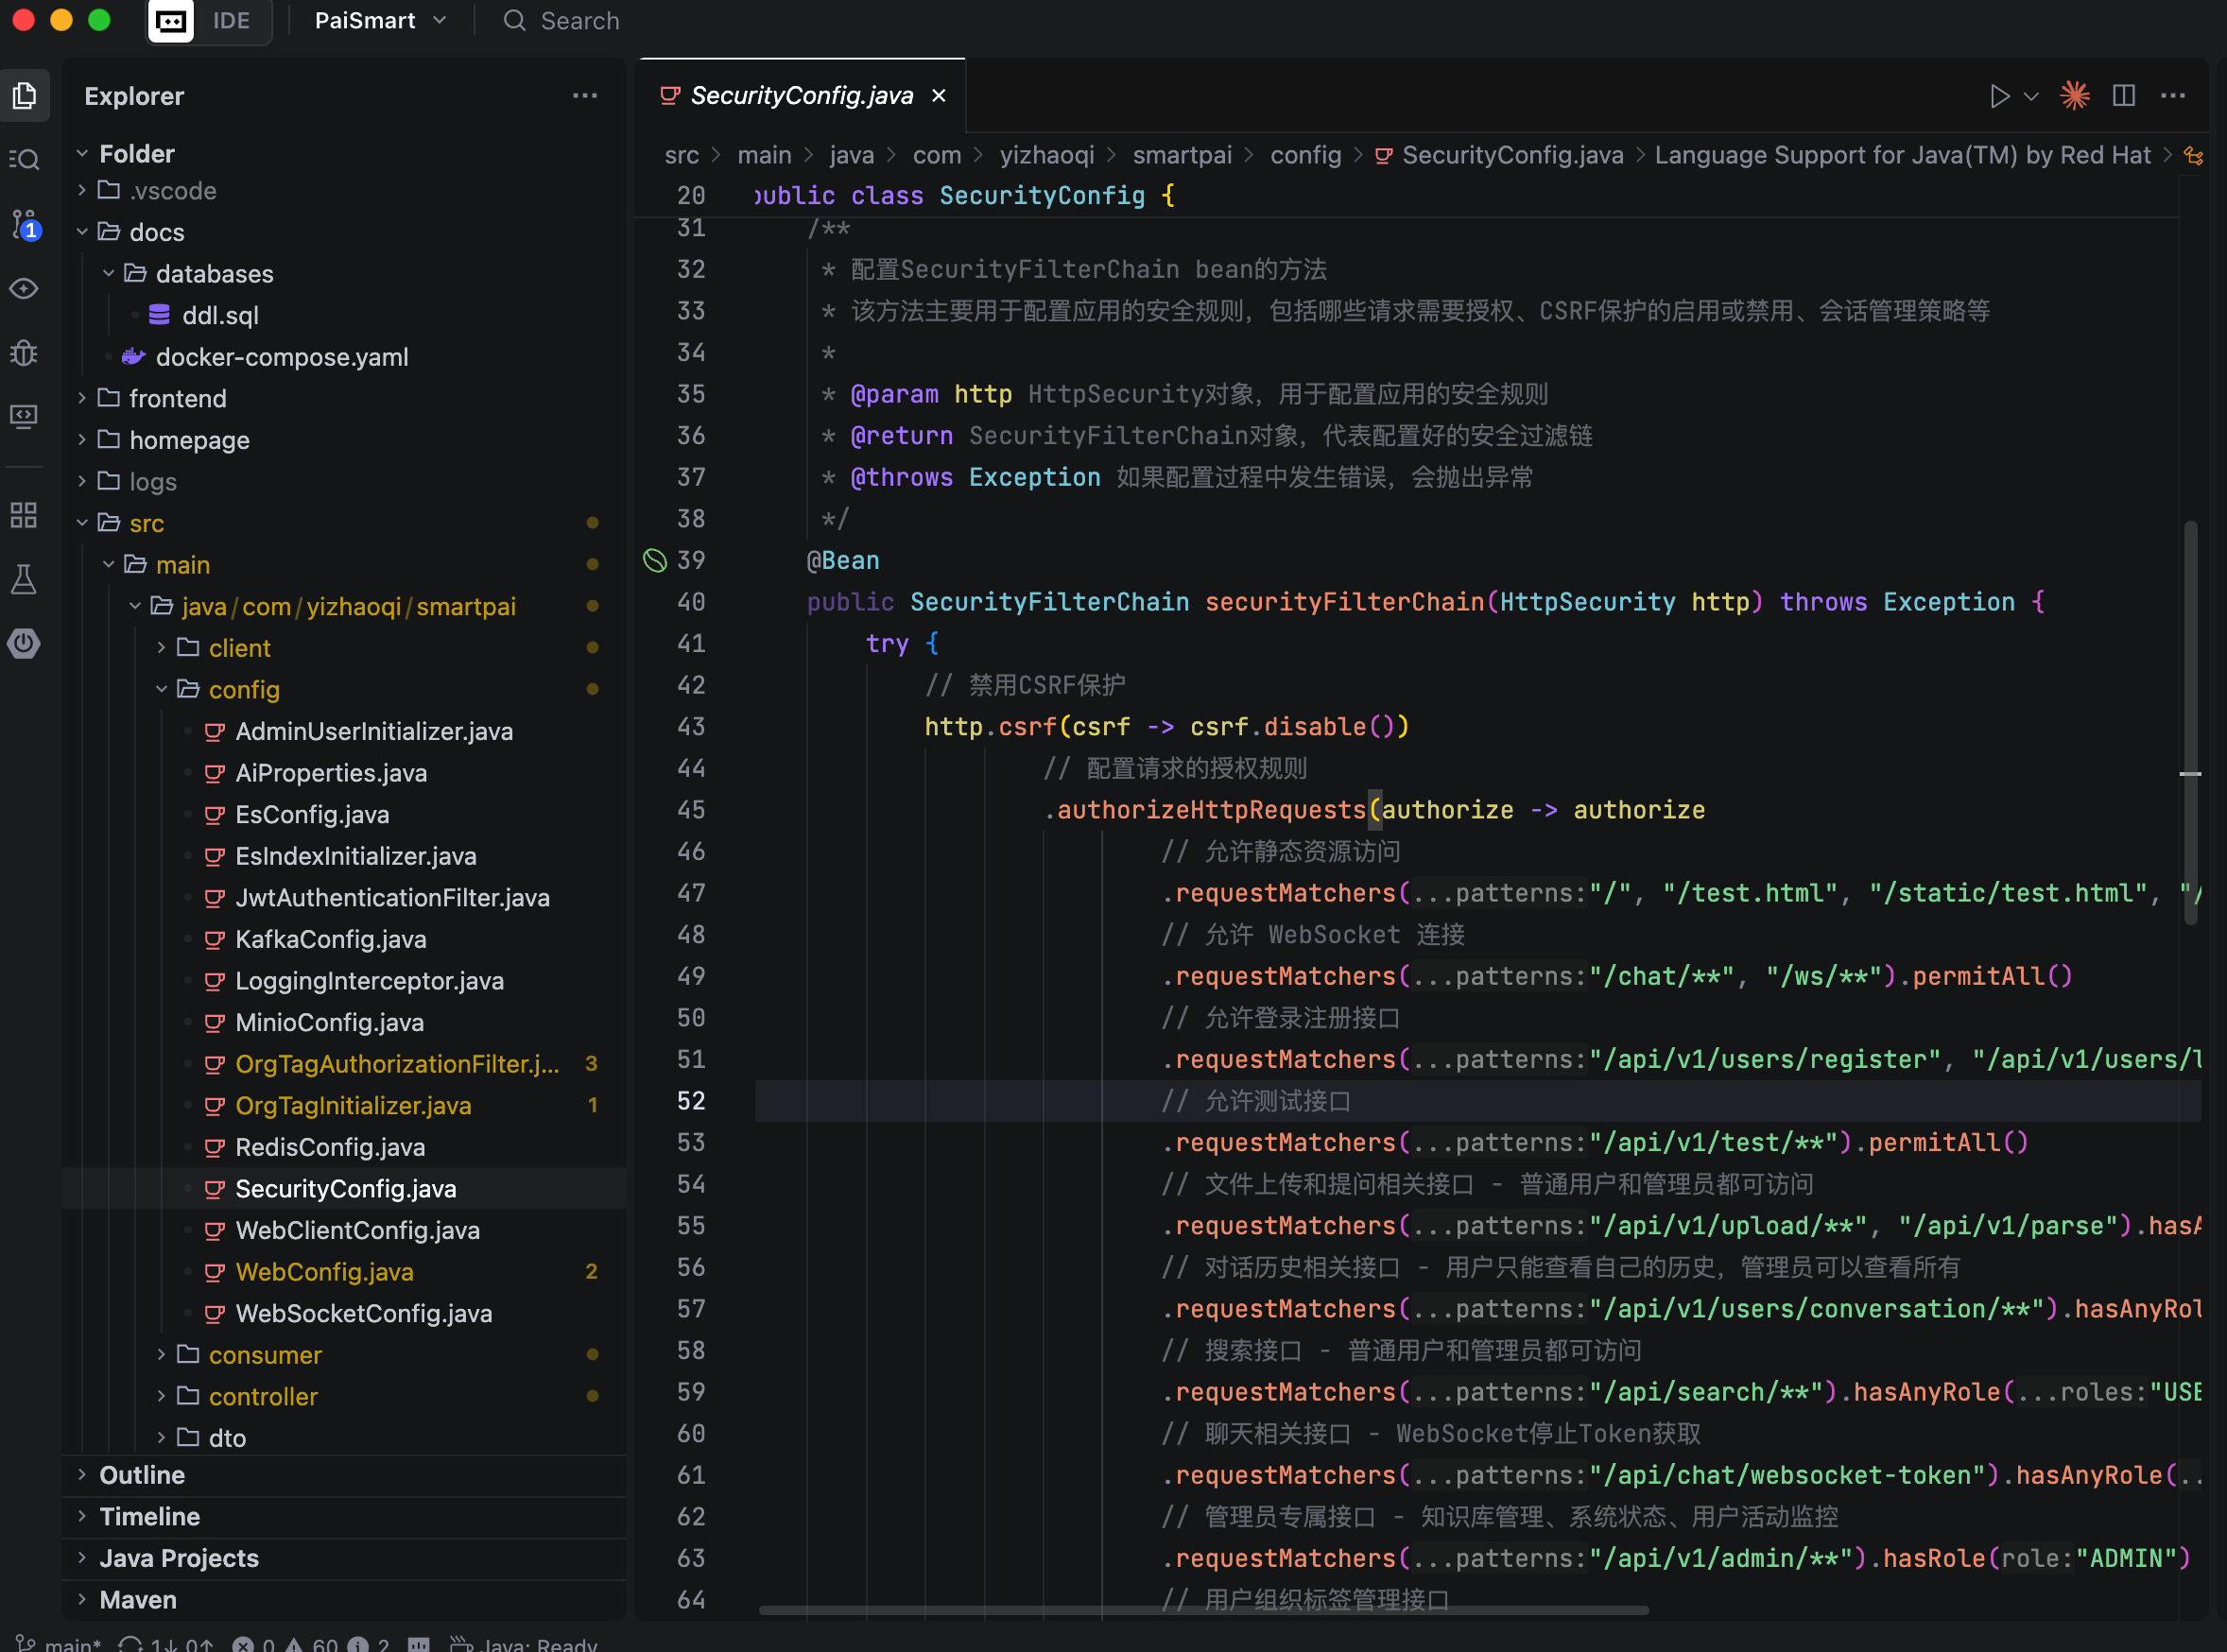Click the orange AI assistant star icon
This screenshot has height=1652, width=2227.
click(2075, 96)
